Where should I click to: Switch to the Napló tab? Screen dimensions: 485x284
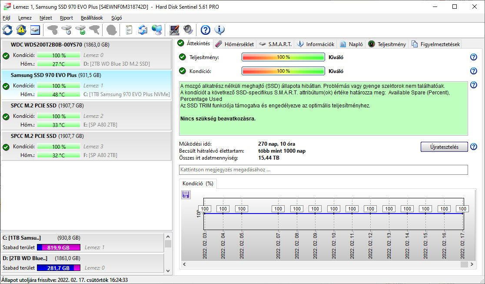coord(352,44)
